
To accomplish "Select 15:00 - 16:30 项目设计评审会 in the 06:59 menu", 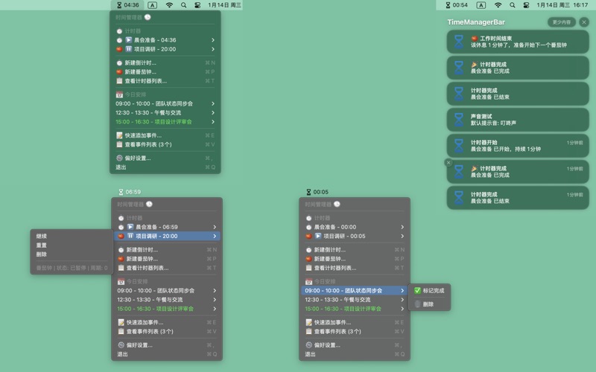I will 167,309.
